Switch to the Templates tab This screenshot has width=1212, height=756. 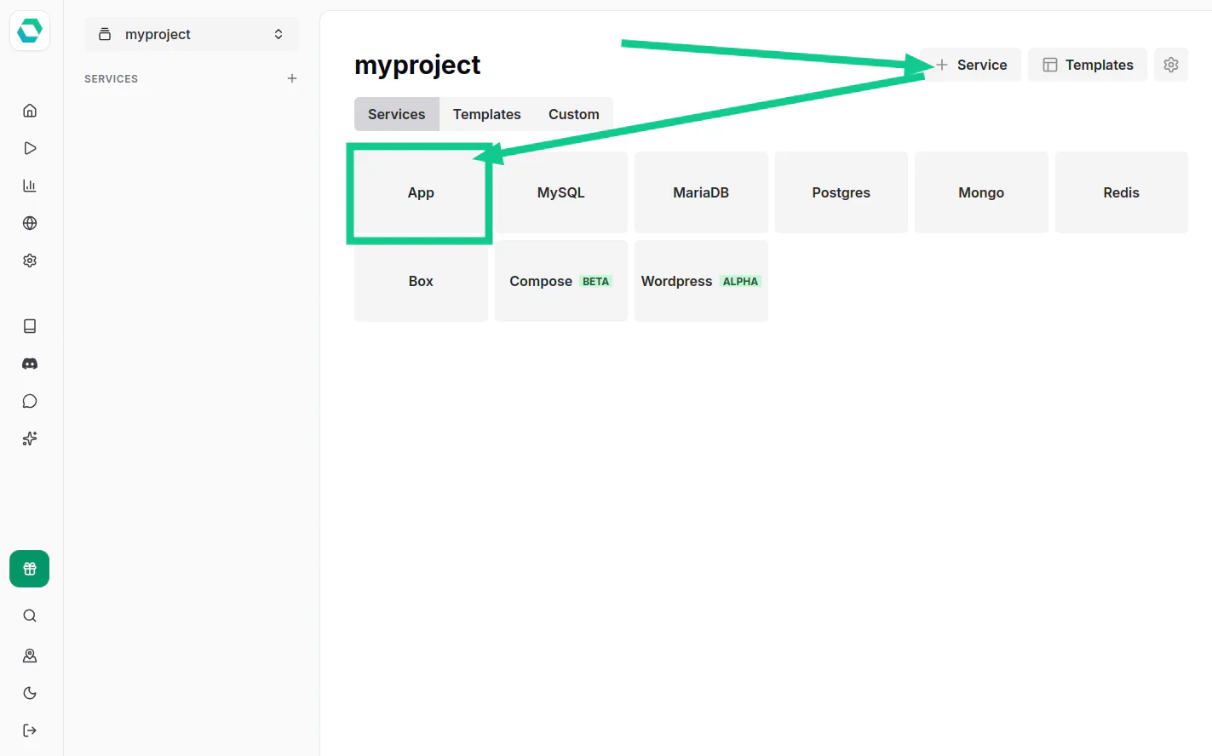(x=486, y=113)
